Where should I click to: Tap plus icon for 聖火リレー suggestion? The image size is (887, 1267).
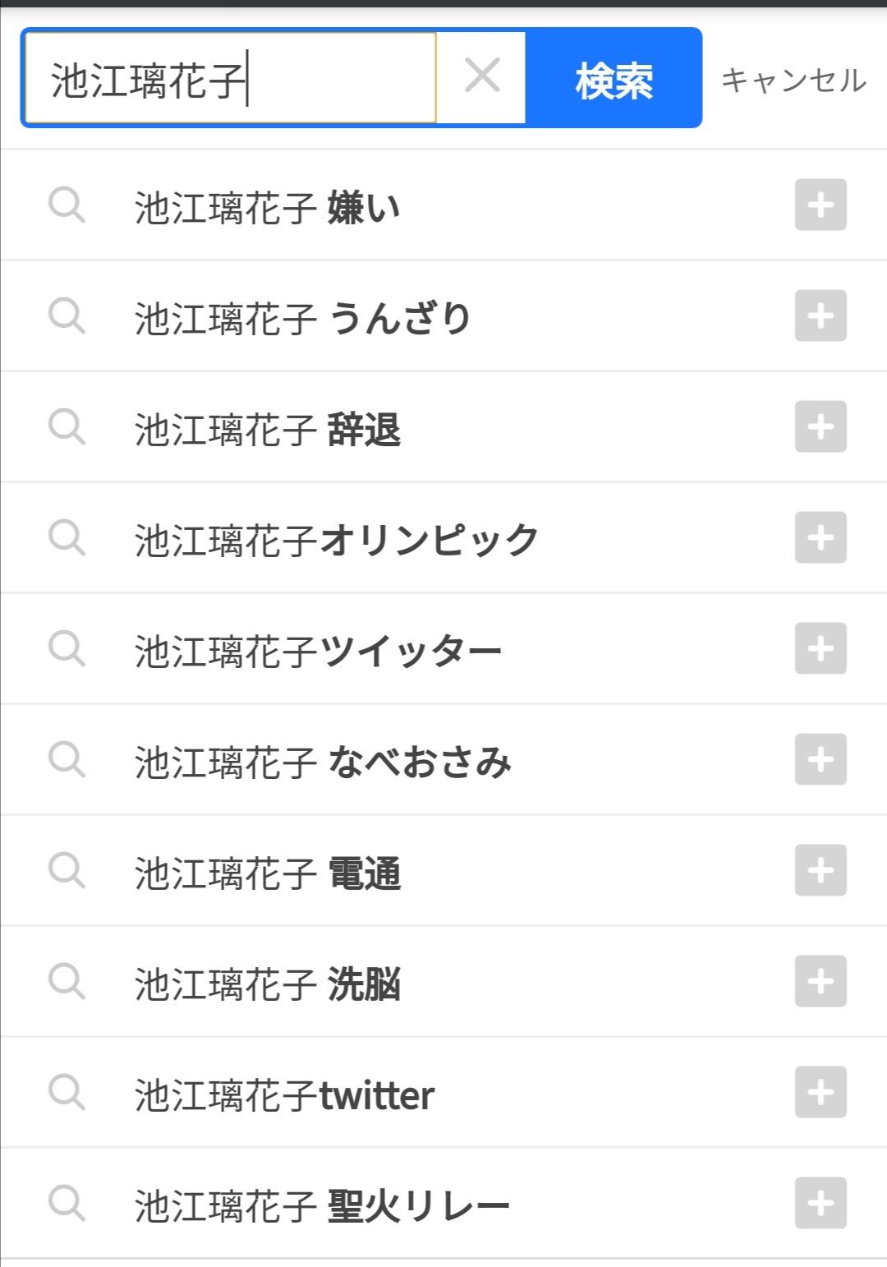coord(820,1203)
